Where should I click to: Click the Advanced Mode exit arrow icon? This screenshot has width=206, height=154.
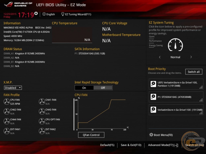click(176, 145)
